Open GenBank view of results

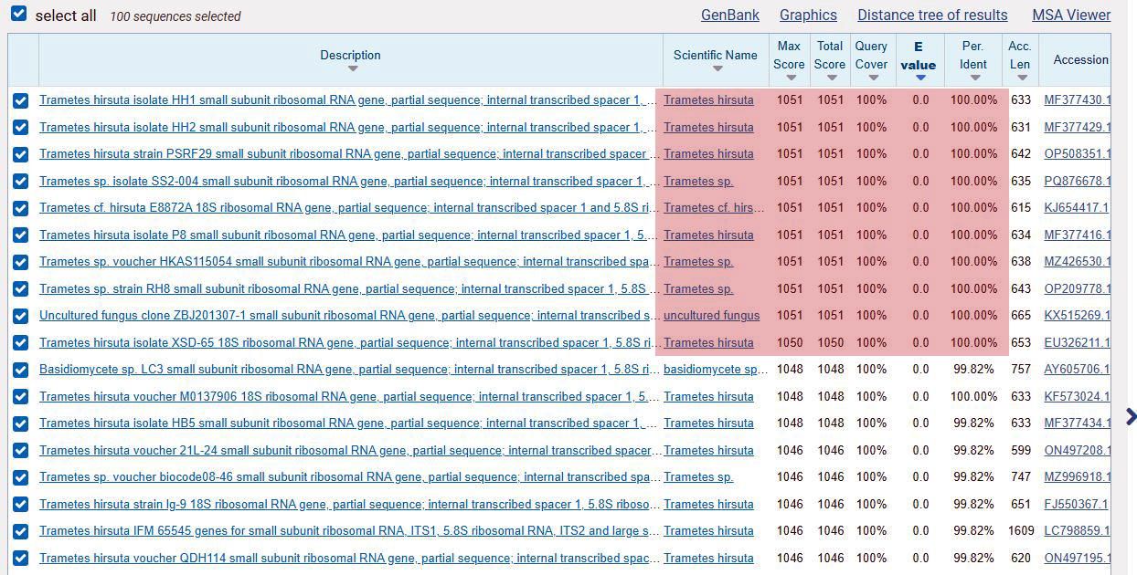729,15
